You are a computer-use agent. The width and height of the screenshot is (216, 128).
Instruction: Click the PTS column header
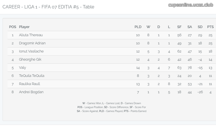(210, 27)
